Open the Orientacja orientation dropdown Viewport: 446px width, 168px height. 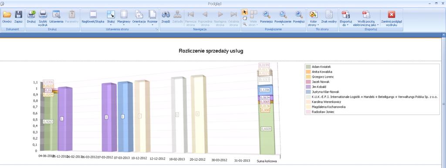(x=139, y=18)
